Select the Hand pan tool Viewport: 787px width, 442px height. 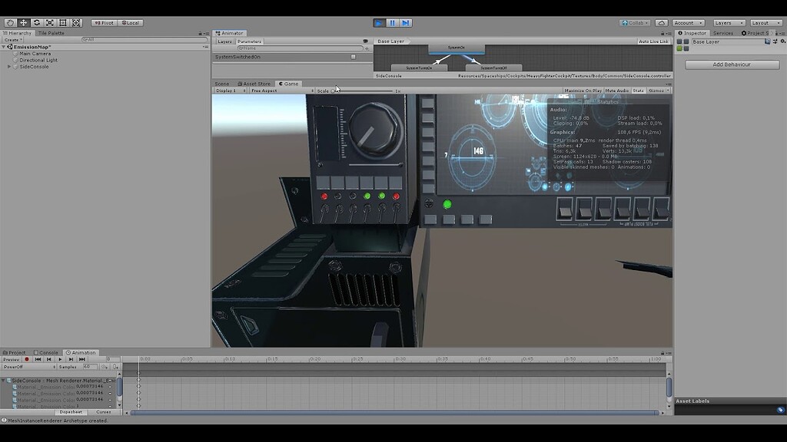10,22
